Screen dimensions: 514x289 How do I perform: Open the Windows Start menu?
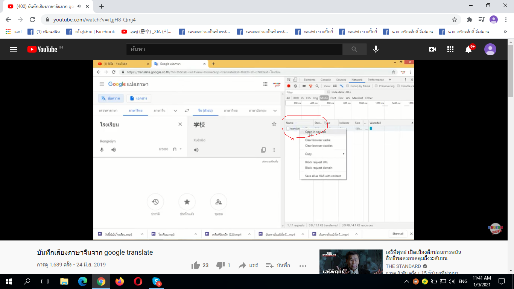pyautogui.click(x=9, y=281)
